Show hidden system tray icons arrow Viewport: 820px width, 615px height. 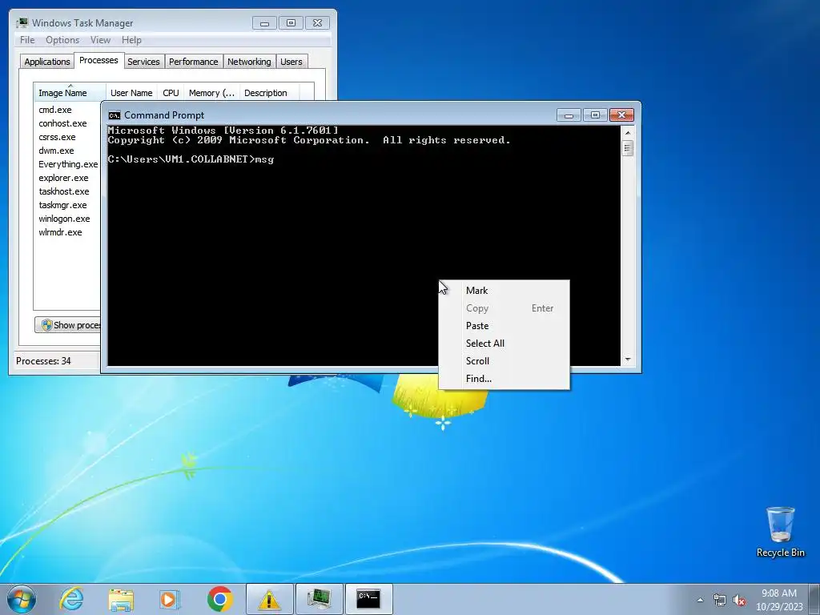(x=700, y=600)
